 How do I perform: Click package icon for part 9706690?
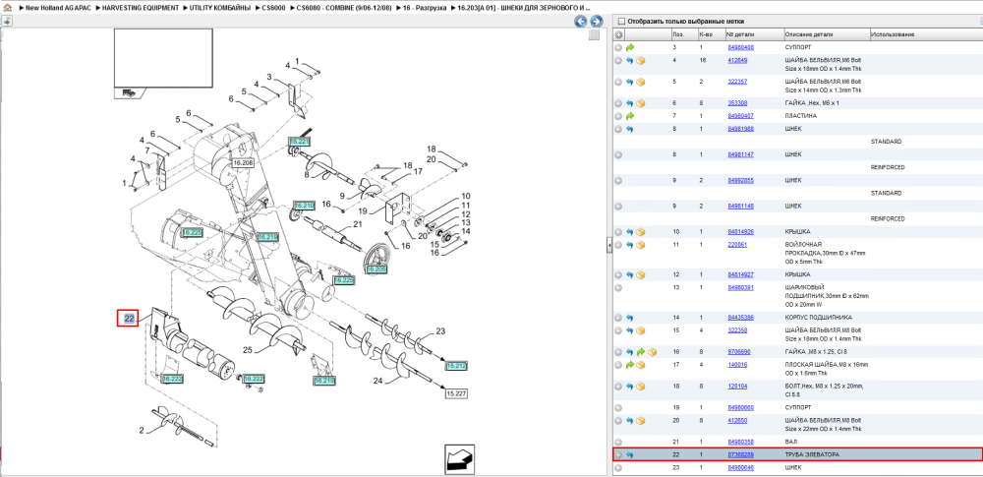tap(652, 352)
